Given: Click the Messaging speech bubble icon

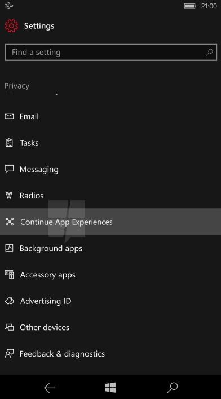Looking at the screenshot, I should point(9,169).
